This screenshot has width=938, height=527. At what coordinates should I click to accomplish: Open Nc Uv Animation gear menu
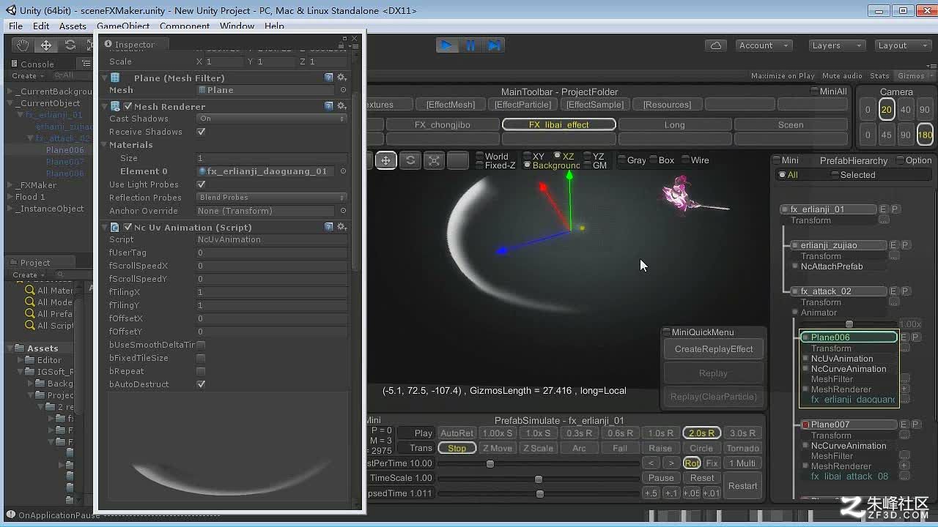341,227
